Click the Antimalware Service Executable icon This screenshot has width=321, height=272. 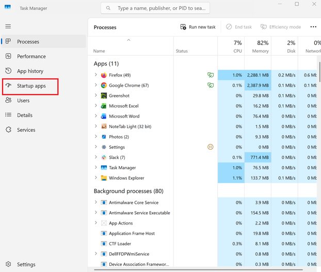click(104, 213)
